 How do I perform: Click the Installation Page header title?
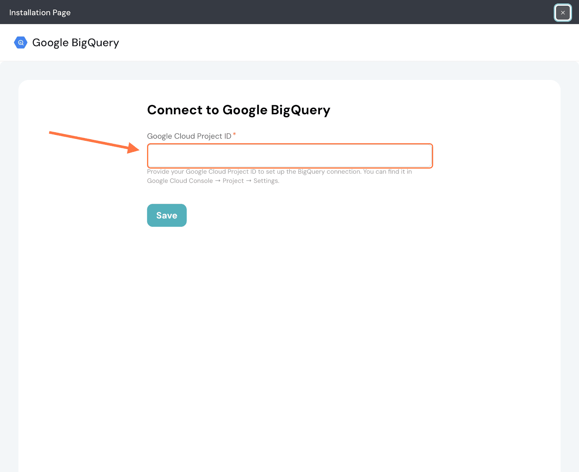point(40,13)
